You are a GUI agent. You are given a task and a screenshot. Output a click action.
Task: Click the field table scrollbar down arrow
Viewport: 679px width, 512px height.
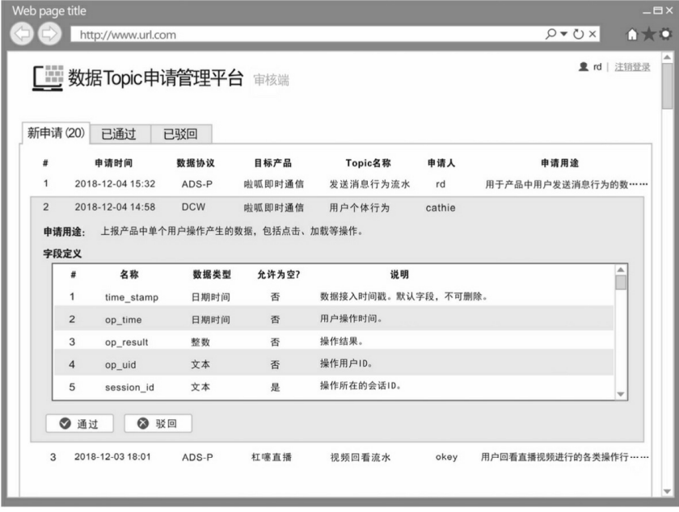[x=621, y=394]
